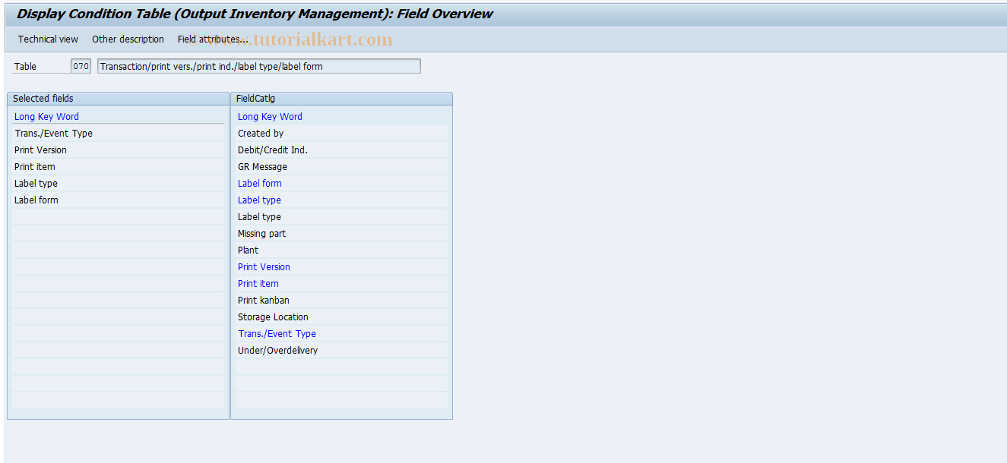Select Print kanban in FieldCatlg list

pos(263,300)
